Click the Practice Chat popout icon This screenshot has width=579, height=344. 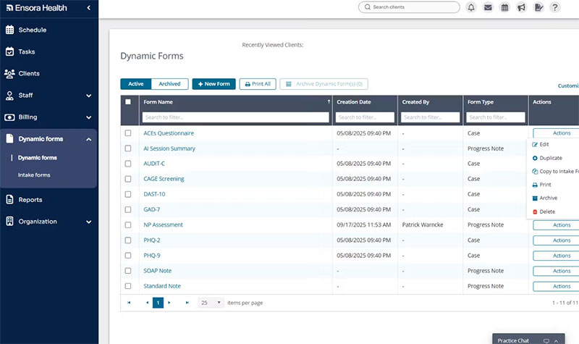click(x=546, y=340)
